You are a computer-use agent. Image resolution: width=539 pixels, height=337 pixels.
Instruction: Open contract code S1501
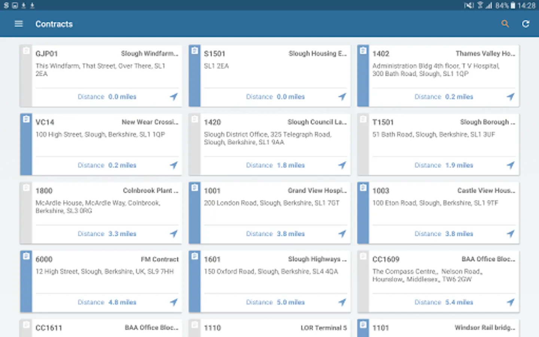214,54
